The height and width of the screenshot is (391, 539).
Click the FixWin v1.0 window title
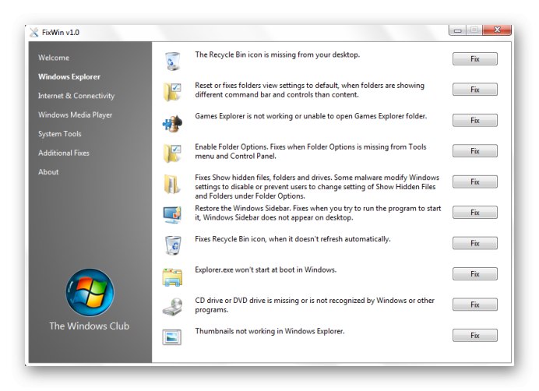(61, 33)
